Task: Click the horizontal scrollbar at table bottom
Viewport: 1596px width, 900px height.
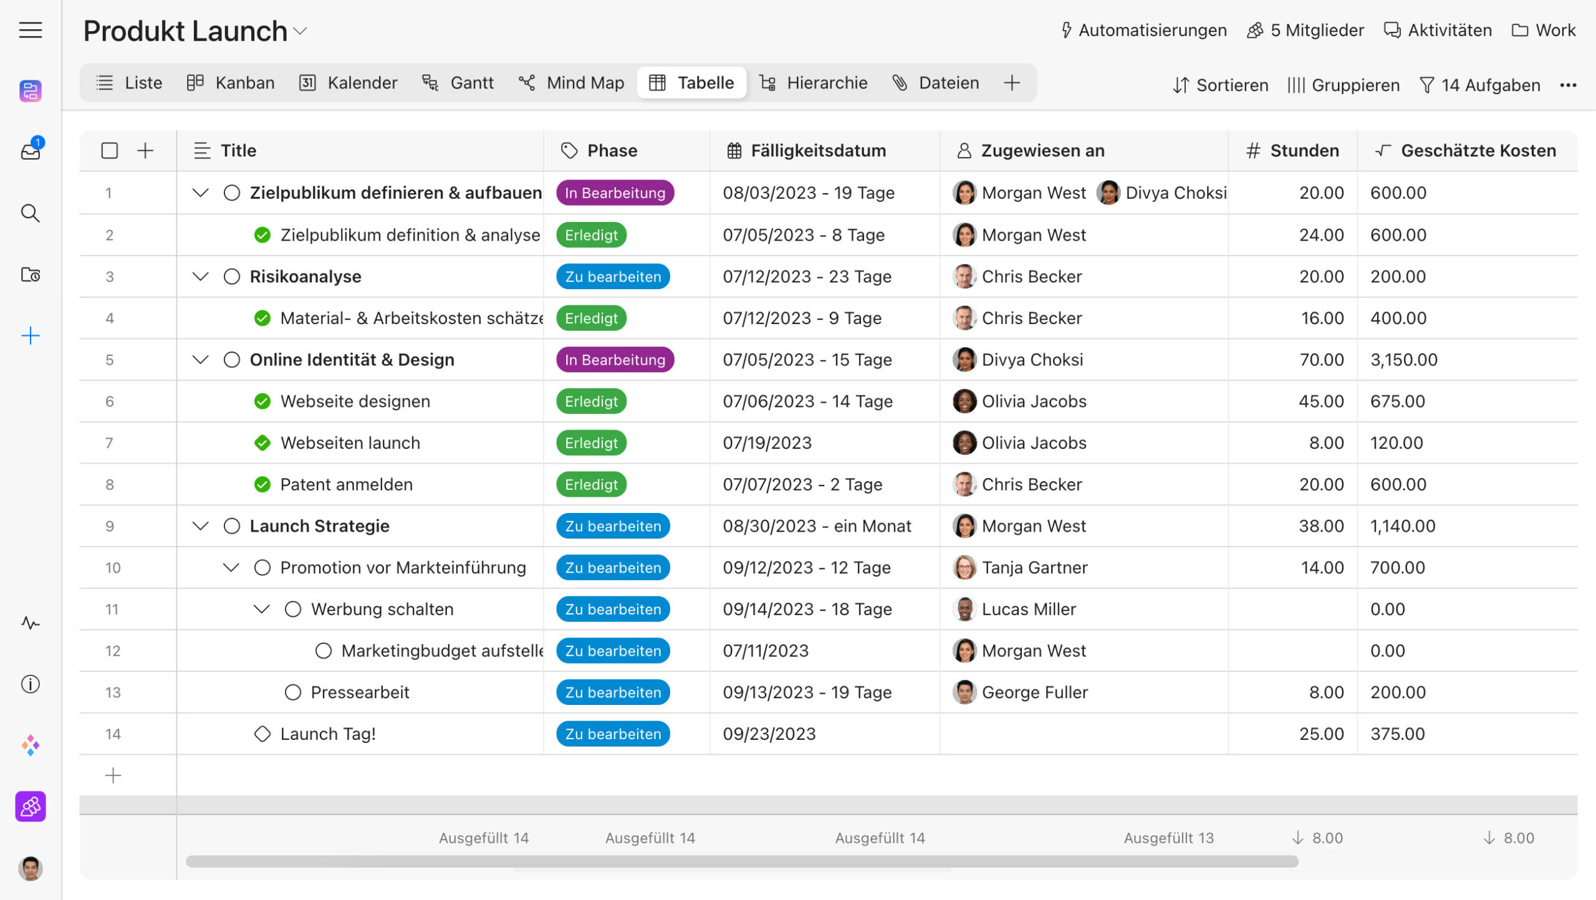Action: [742, 861]
